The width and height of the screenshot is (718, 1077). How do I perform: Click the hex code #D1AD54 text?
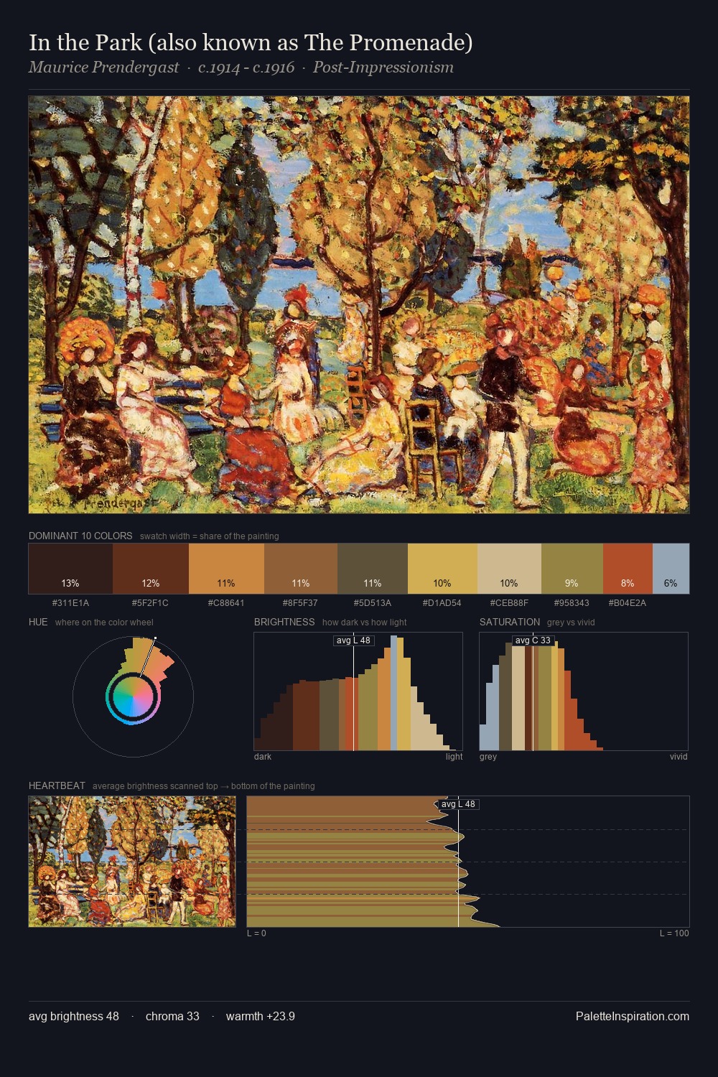[x=442, y=603]
